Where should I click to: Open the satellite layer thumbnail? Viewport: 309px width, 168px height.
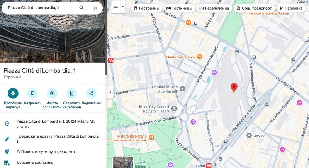[x=123, y=162]
